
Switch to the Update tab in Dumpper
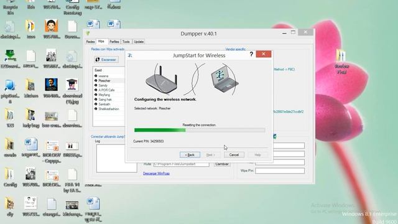(139, 42)
